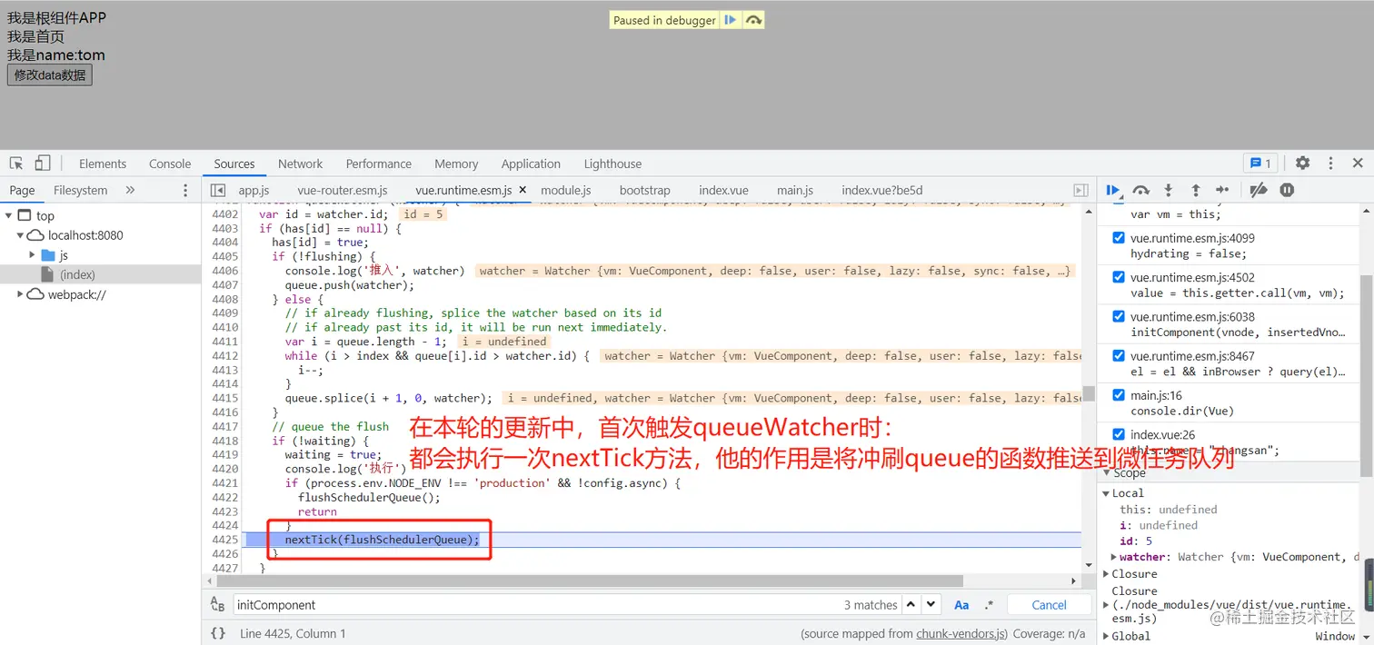Collapse the localhost:8080 tree node
The height and width of the screenshot is (645, 1374).
[21, 235]
